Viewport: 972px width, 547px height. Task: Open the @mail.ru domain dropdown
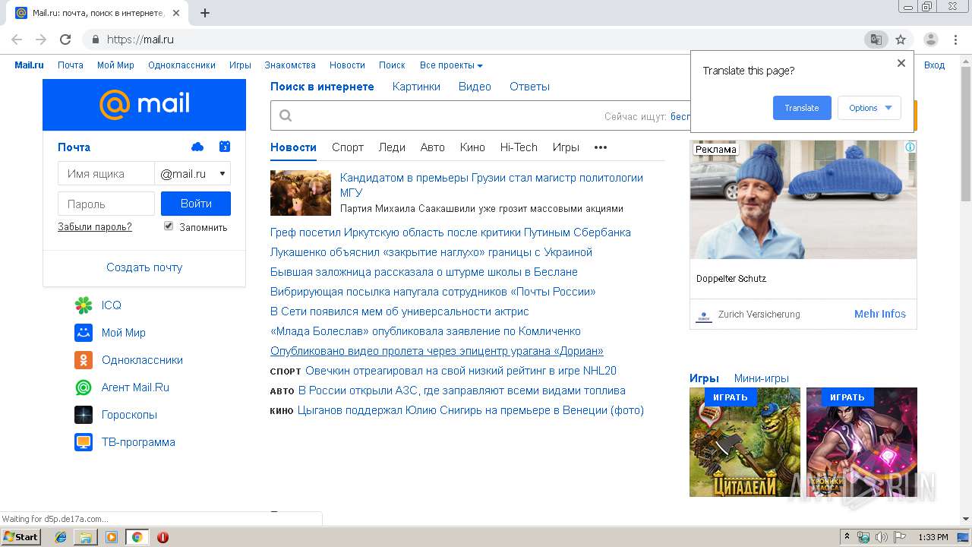click(193, 174)
